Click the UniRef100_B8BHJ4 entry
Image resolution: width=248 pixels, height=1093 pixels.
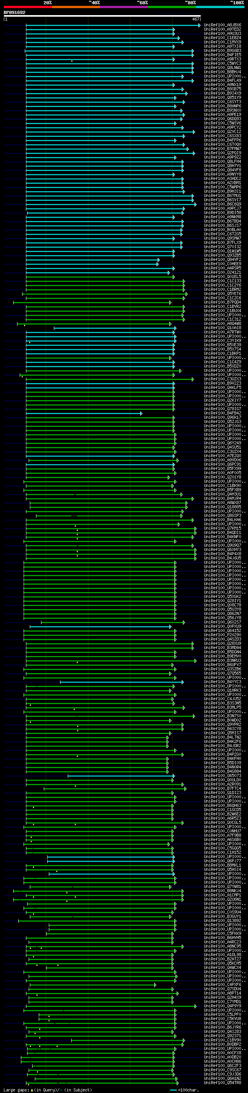coord(222,72)
